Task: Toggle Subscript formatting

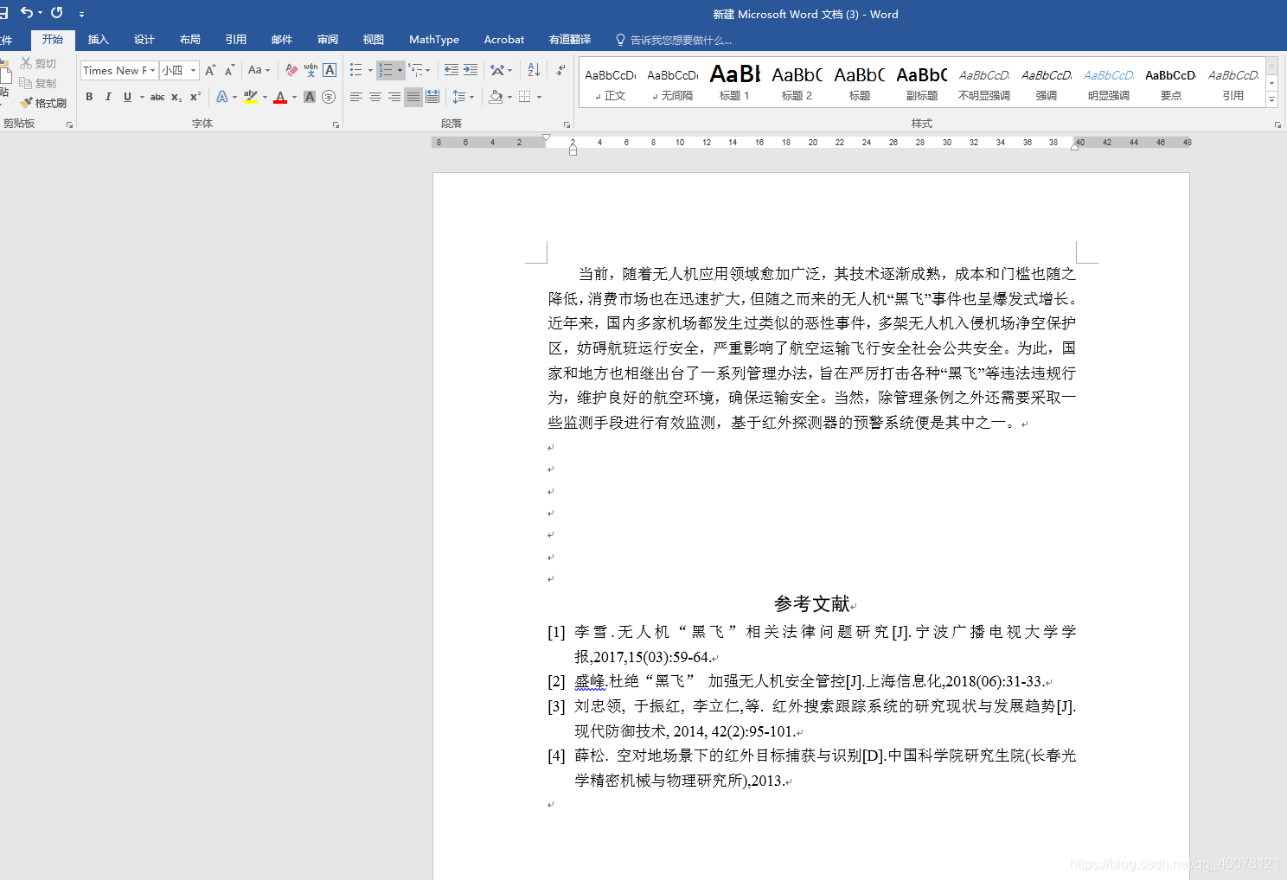Action: coord(176,97)
